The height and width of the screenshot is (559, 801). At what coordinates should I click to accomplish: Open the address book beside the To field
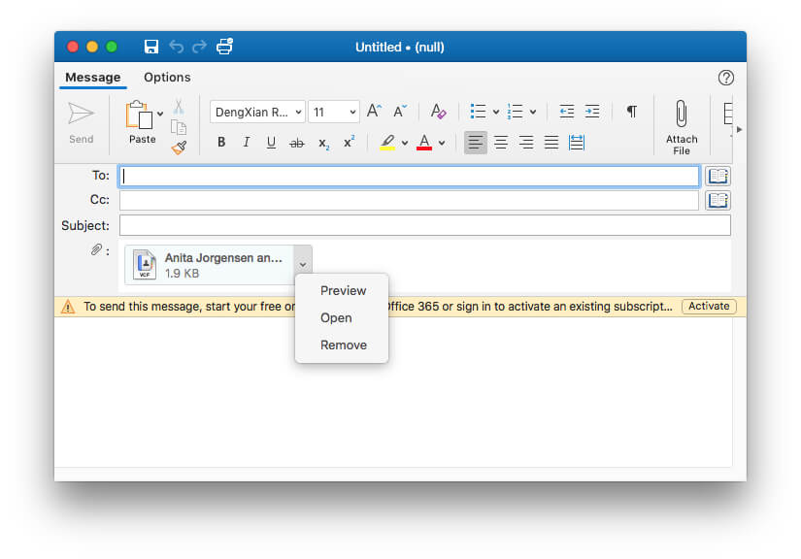click(x=716, y=176)
